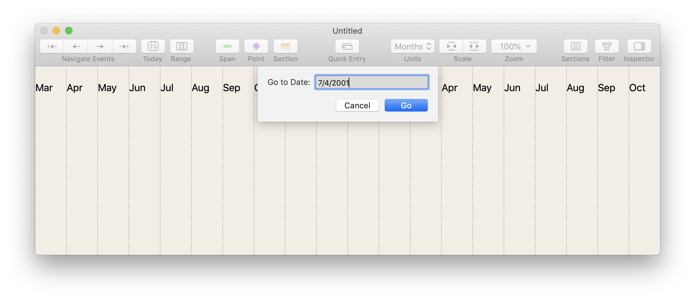Viewport: 695px width, 301px height.
Task: Stretch the timeline scale
Action: pyautogui.click(x=474, y=46)
